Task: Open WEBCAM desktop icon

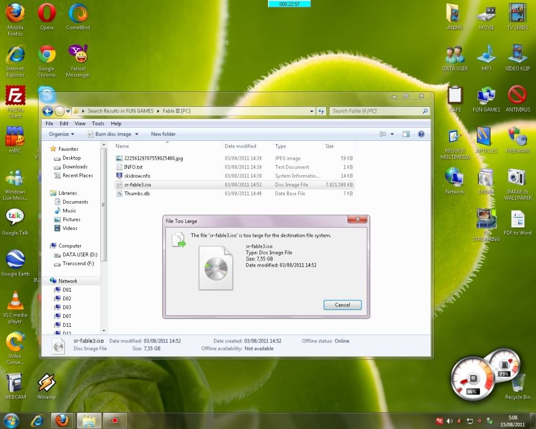Action: coord(15,387)
